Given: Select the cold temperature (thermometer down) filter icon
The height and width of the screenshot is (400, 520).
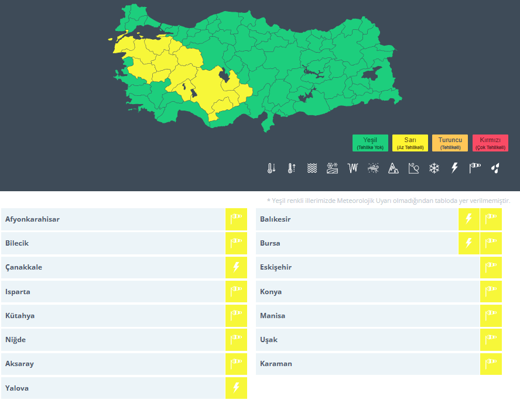Looking at the screenshot, I should coord(271,168).
